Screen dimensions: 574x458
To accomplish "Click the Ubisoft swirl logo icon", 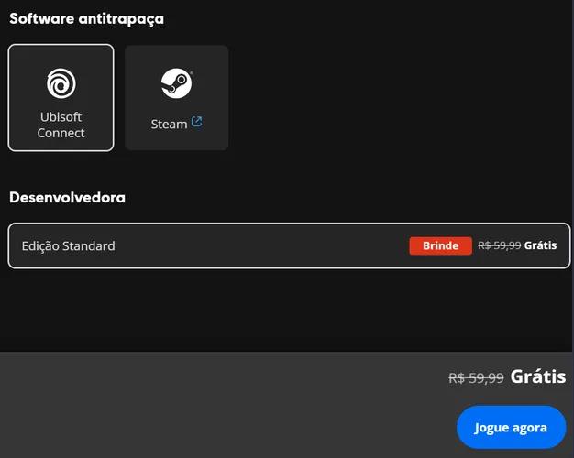I will [x=61, y=83].
